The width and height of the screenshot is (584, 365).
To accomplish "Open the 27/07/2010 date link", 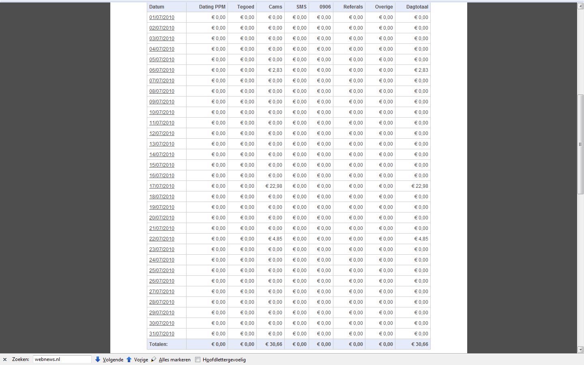I will (162, 292).
